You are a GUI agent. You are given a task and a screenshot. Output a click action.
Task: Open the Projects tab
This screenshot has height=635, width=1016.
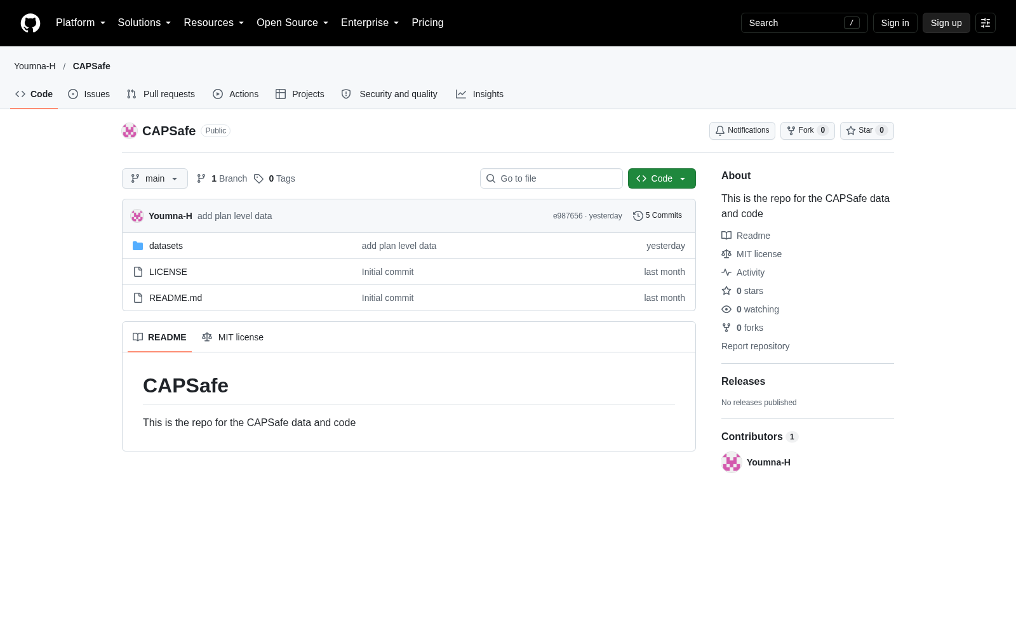click(300, 94)
